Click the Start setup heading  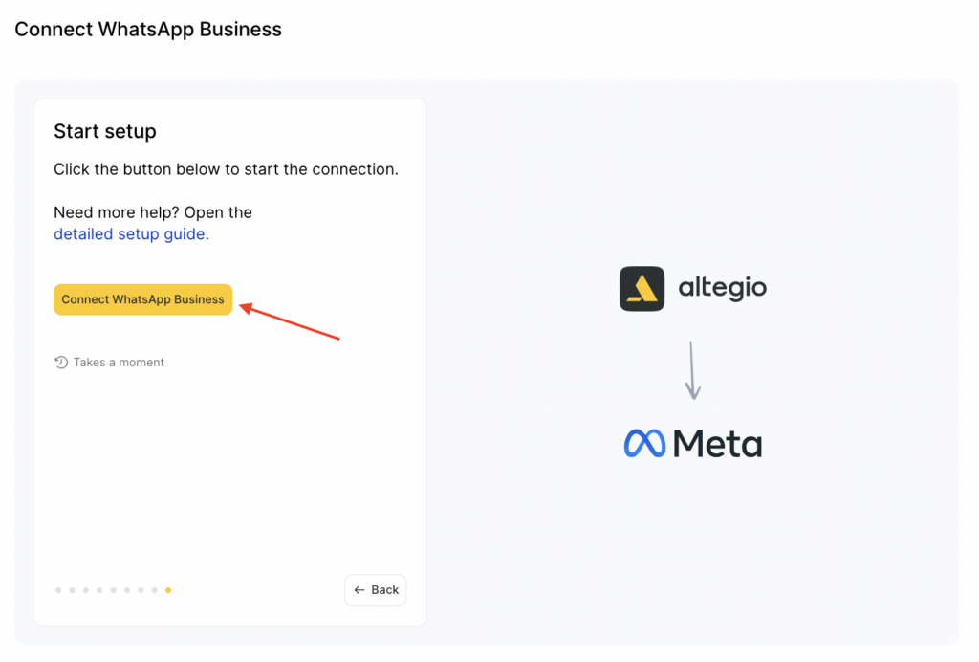[105, 132]
